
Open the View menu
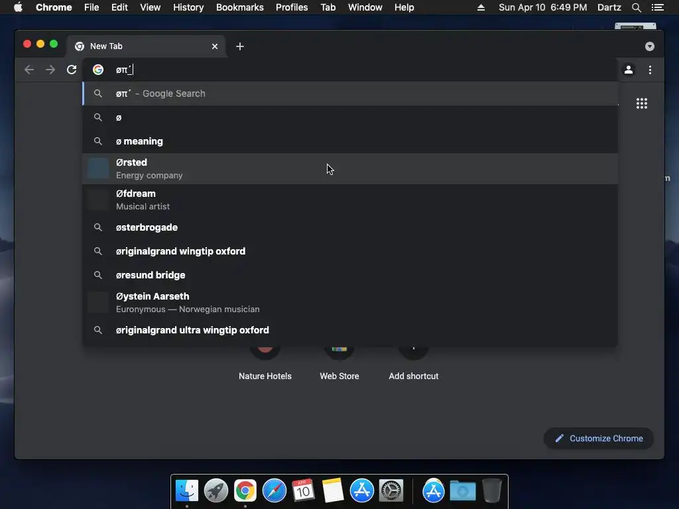(x=151, y=7)
